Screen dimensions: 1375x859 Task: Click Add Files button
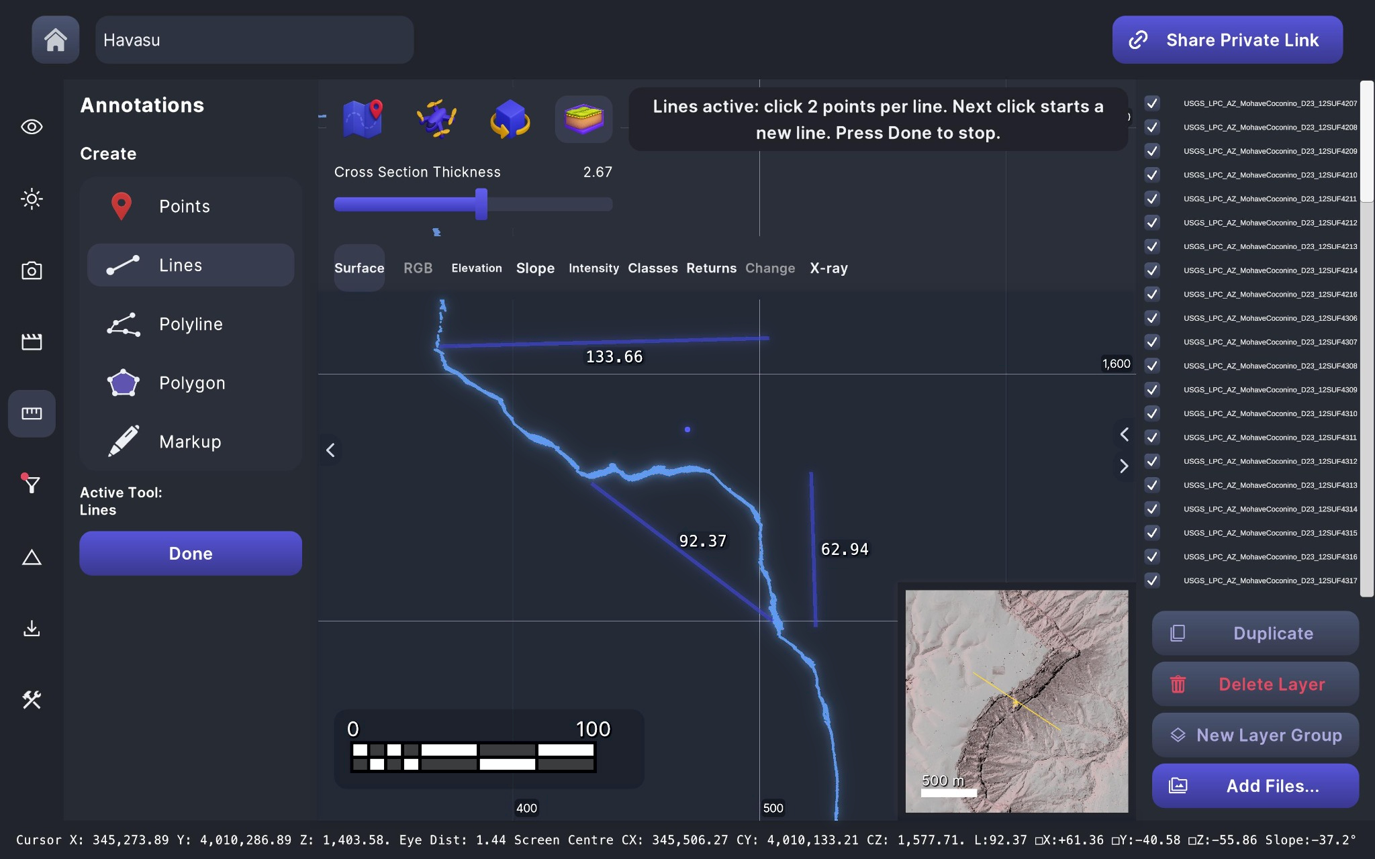[1255, 786]
